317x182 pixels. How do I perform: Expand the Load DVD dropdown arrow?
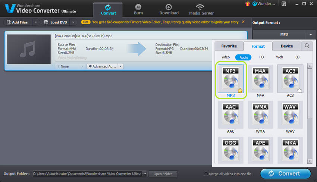coord(73,22)
